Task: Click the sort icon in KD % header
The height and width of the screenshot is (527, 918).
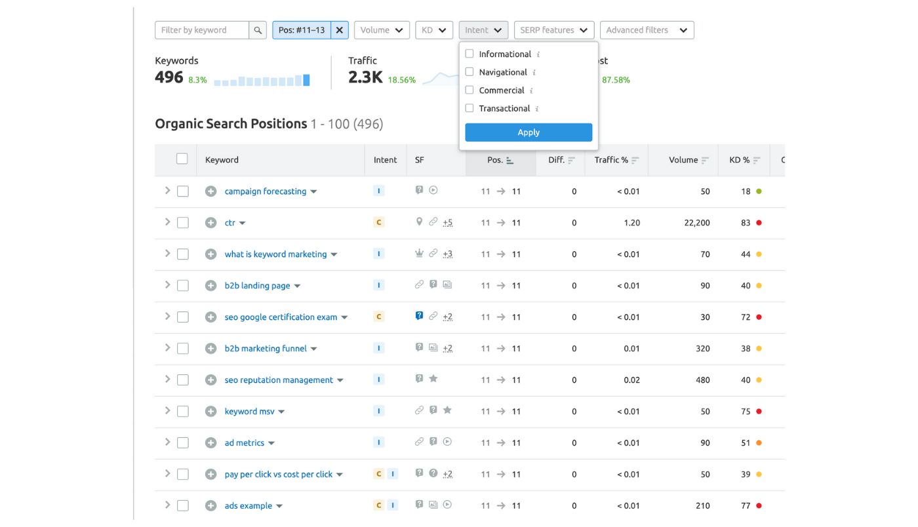Action: click(x=757, y=160)
